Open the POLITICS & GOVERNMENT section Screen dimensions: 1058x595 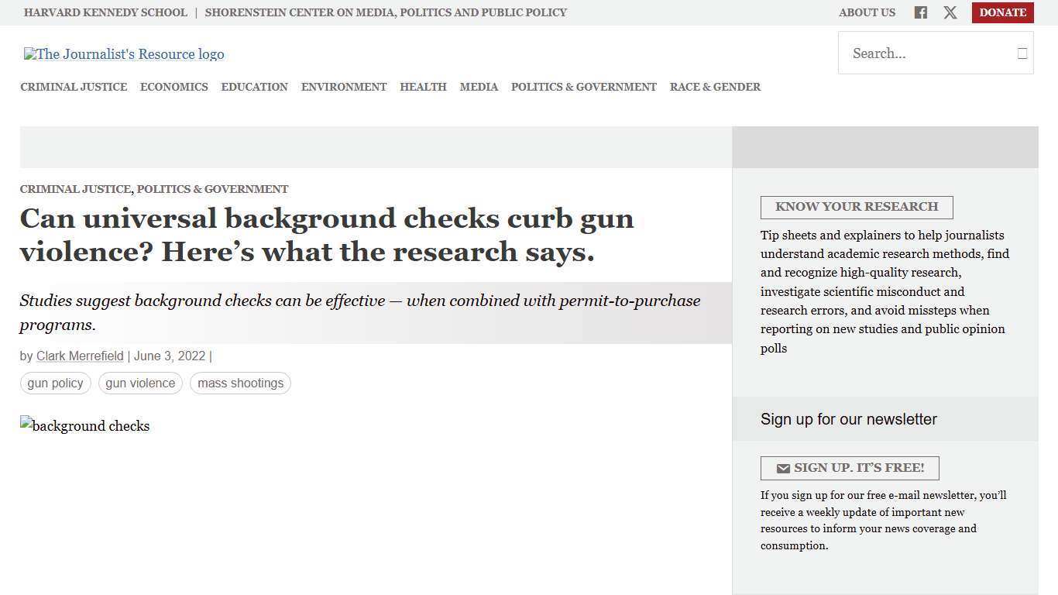tap(583, 87)
